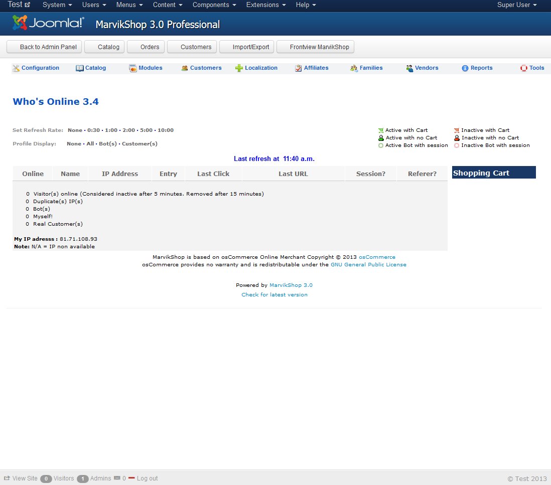Click the Customers toolbar button

pyautogui.click(x=192, y=47)
